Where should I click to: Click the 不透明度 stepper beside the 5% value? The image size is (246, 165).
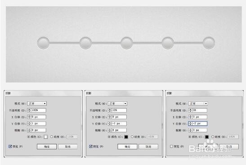[190, 110]
